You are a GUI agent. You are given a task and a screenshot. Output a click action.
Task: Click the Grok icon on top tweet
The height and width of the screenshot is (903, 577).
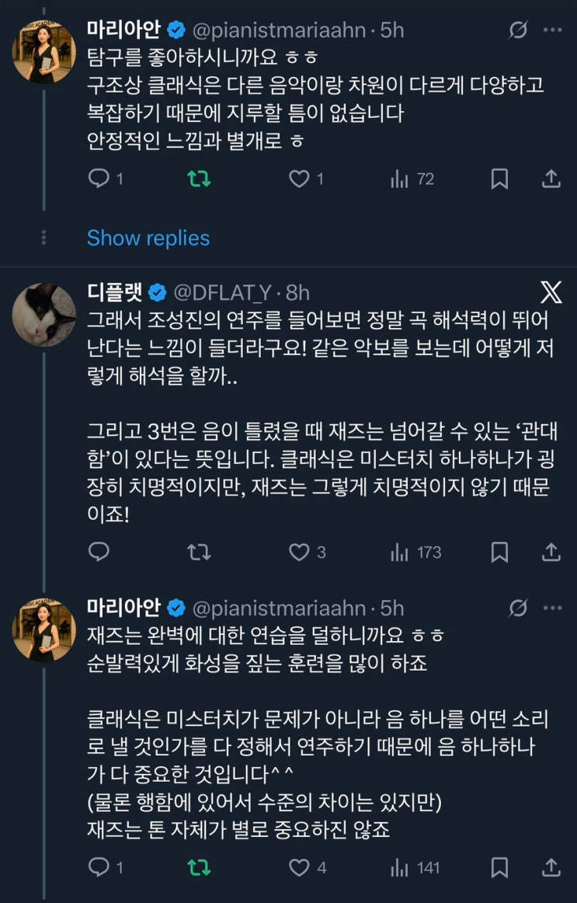coord(517,30)
